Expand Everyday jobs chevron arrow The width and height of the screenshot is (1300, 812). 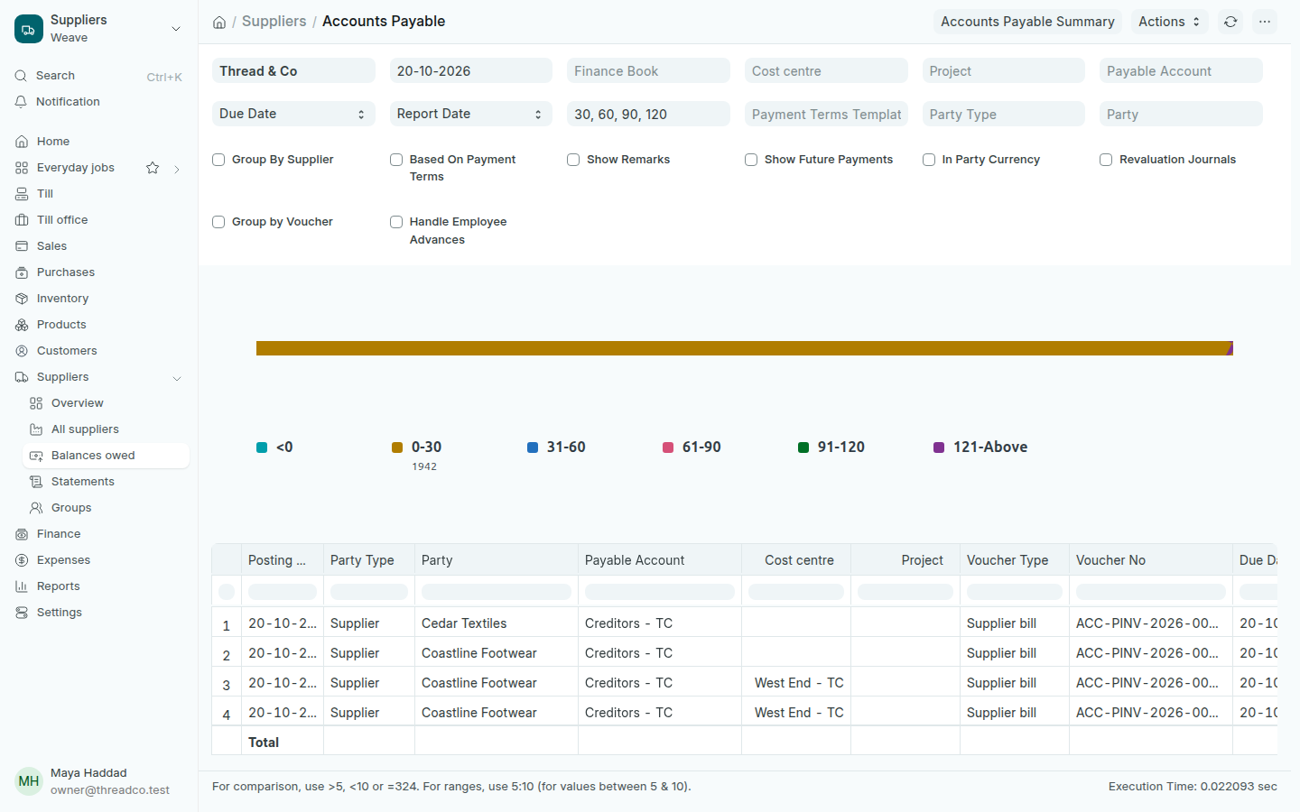click(x=177, y=169)
